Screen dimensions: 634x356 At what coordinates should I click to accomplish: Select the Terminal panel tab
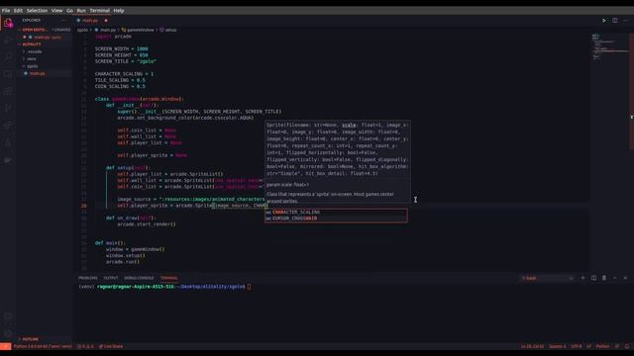pos(168,278)
